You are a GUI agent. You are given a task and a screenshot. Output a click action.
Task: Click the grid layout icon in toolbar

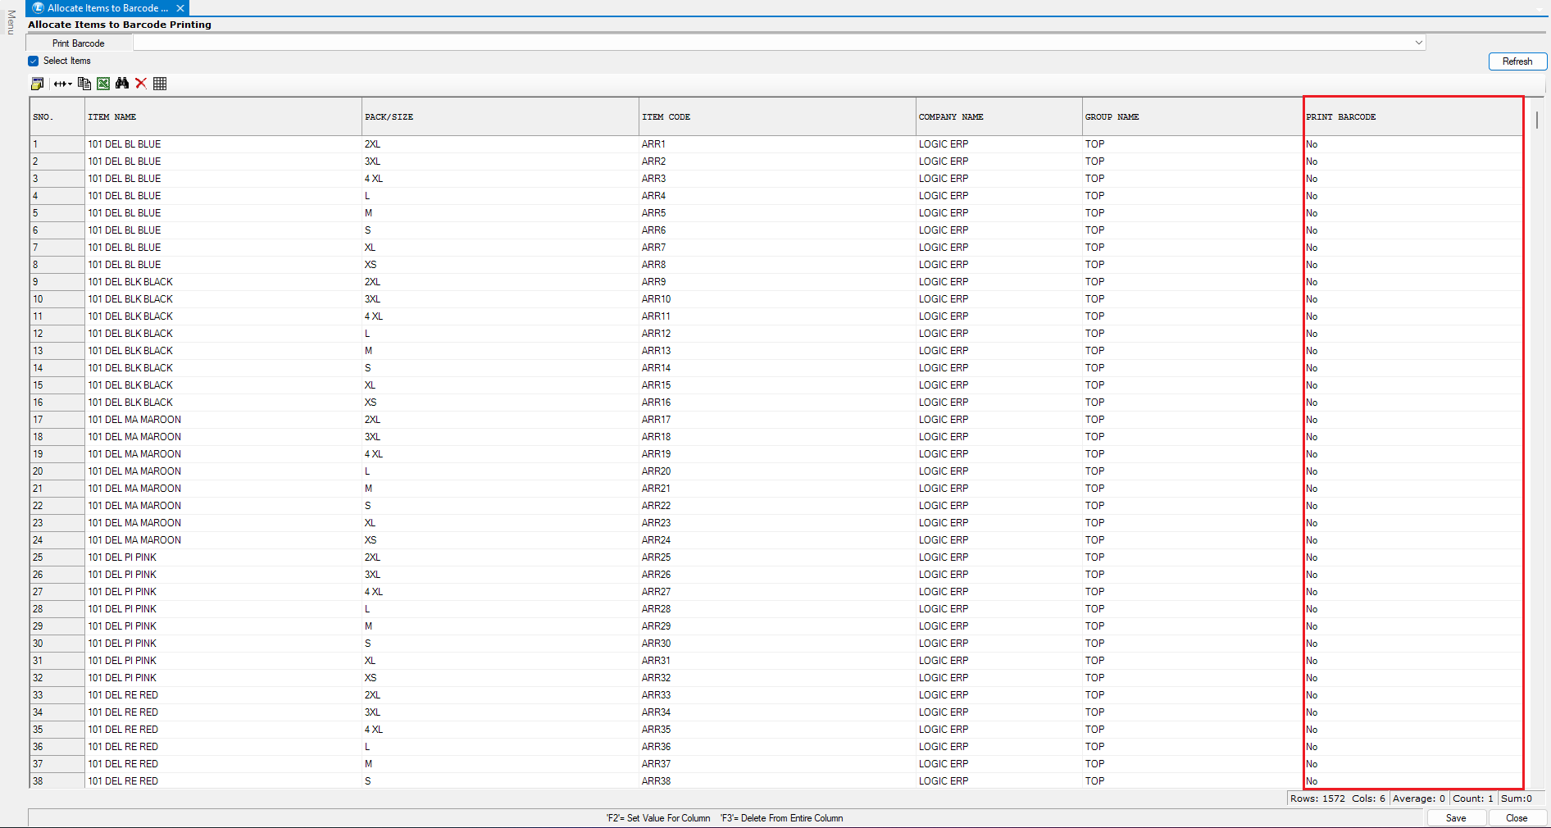160,84
